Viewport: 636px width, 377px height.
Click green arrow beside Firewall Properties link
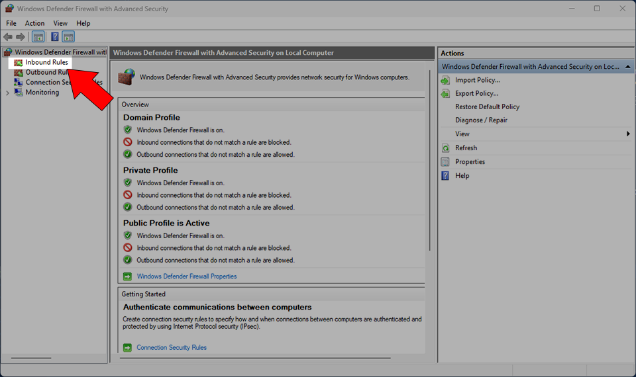pyautogui.click(x=127, y=276)
